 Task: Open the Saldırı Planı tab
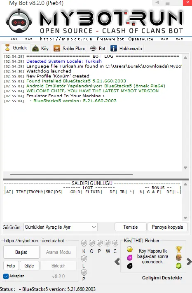69,48
